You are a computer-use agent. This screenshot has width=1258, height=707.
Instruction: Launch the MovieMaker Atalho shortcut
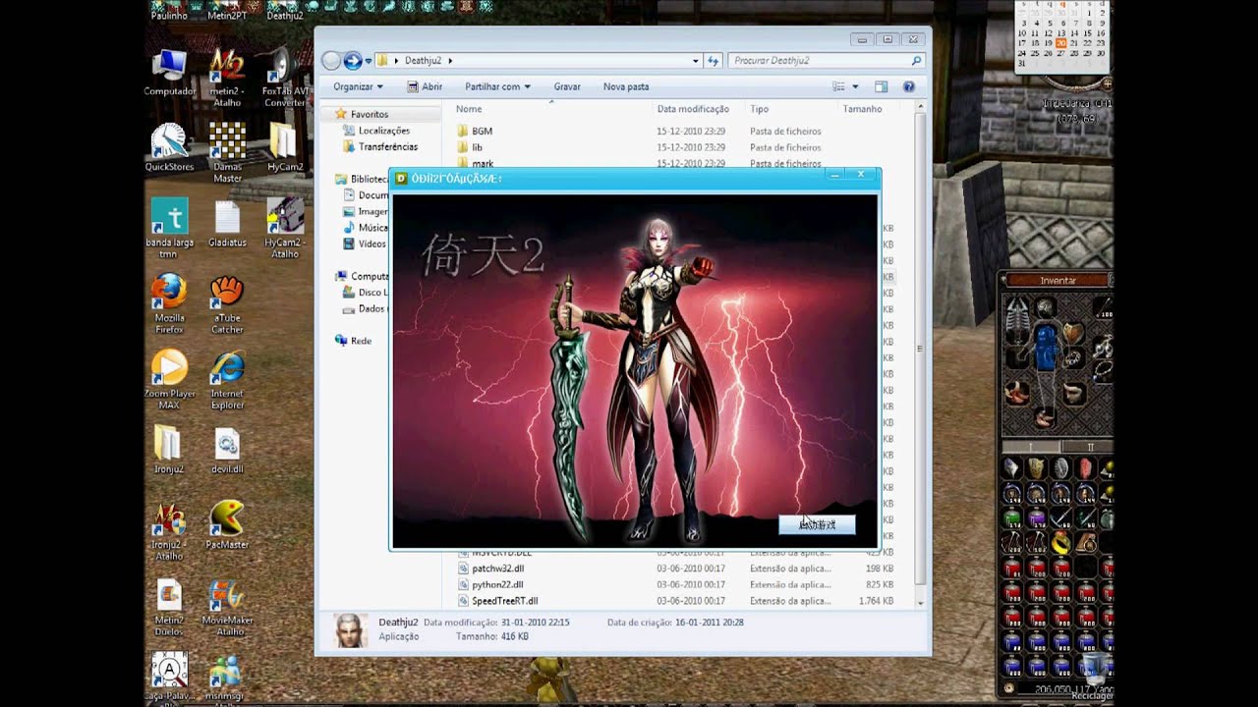[227, 606]
